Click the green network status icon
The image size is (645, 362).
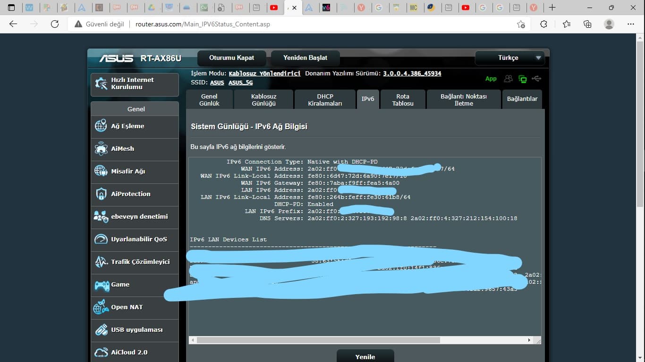[523, 79]
